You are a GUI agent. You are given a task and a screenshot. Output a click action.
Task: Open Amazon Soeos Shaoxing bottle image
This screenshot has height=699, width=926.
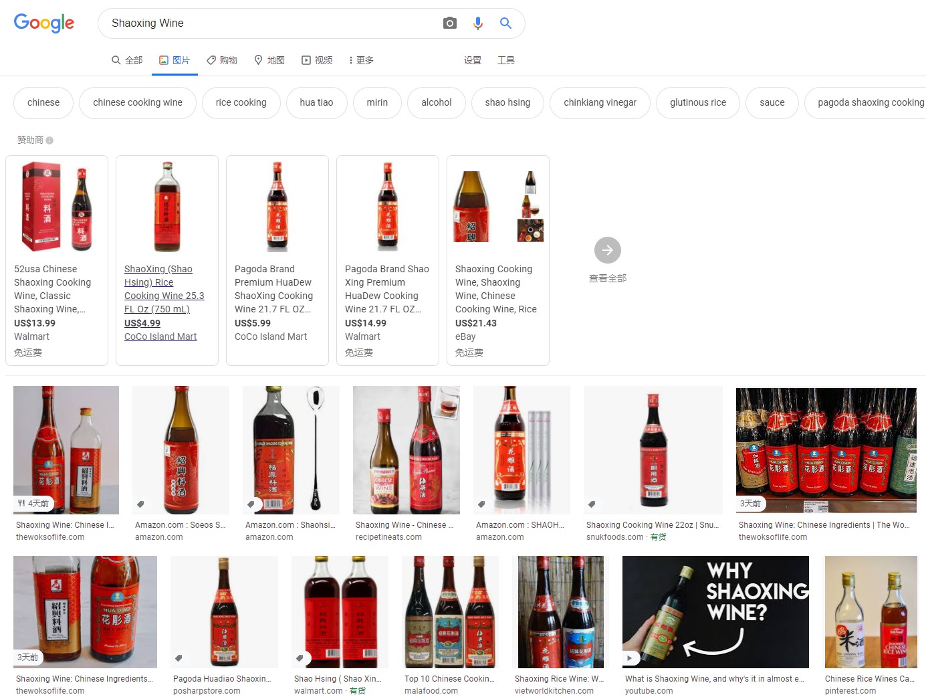pos(181,450)
